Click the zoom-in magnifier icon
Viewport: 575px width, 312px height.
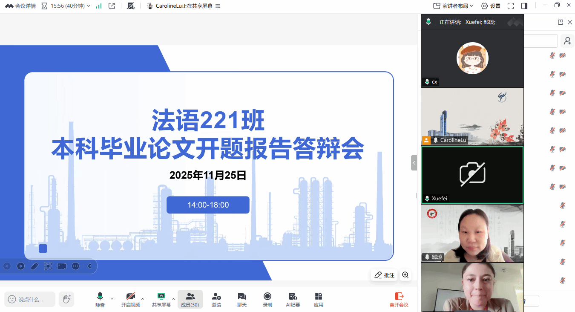(405, 275)
